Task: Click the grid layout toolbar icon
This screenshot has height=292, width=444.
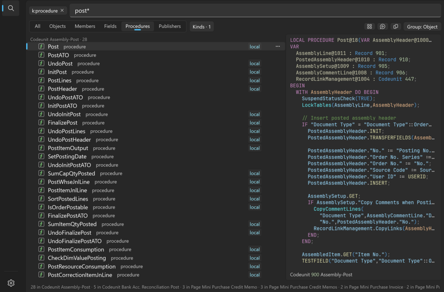Action: click(x=370, y=26)
